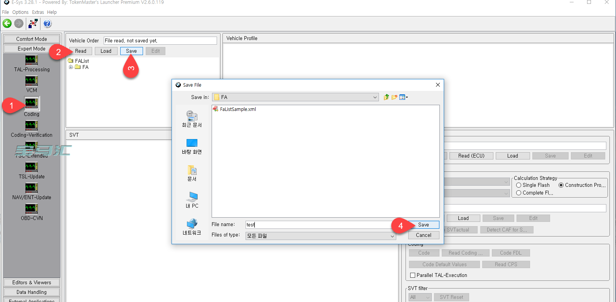This screenshot has width=616, height=302.
Task: Select Single Flash calculation strategy
Action: point(519,185)
